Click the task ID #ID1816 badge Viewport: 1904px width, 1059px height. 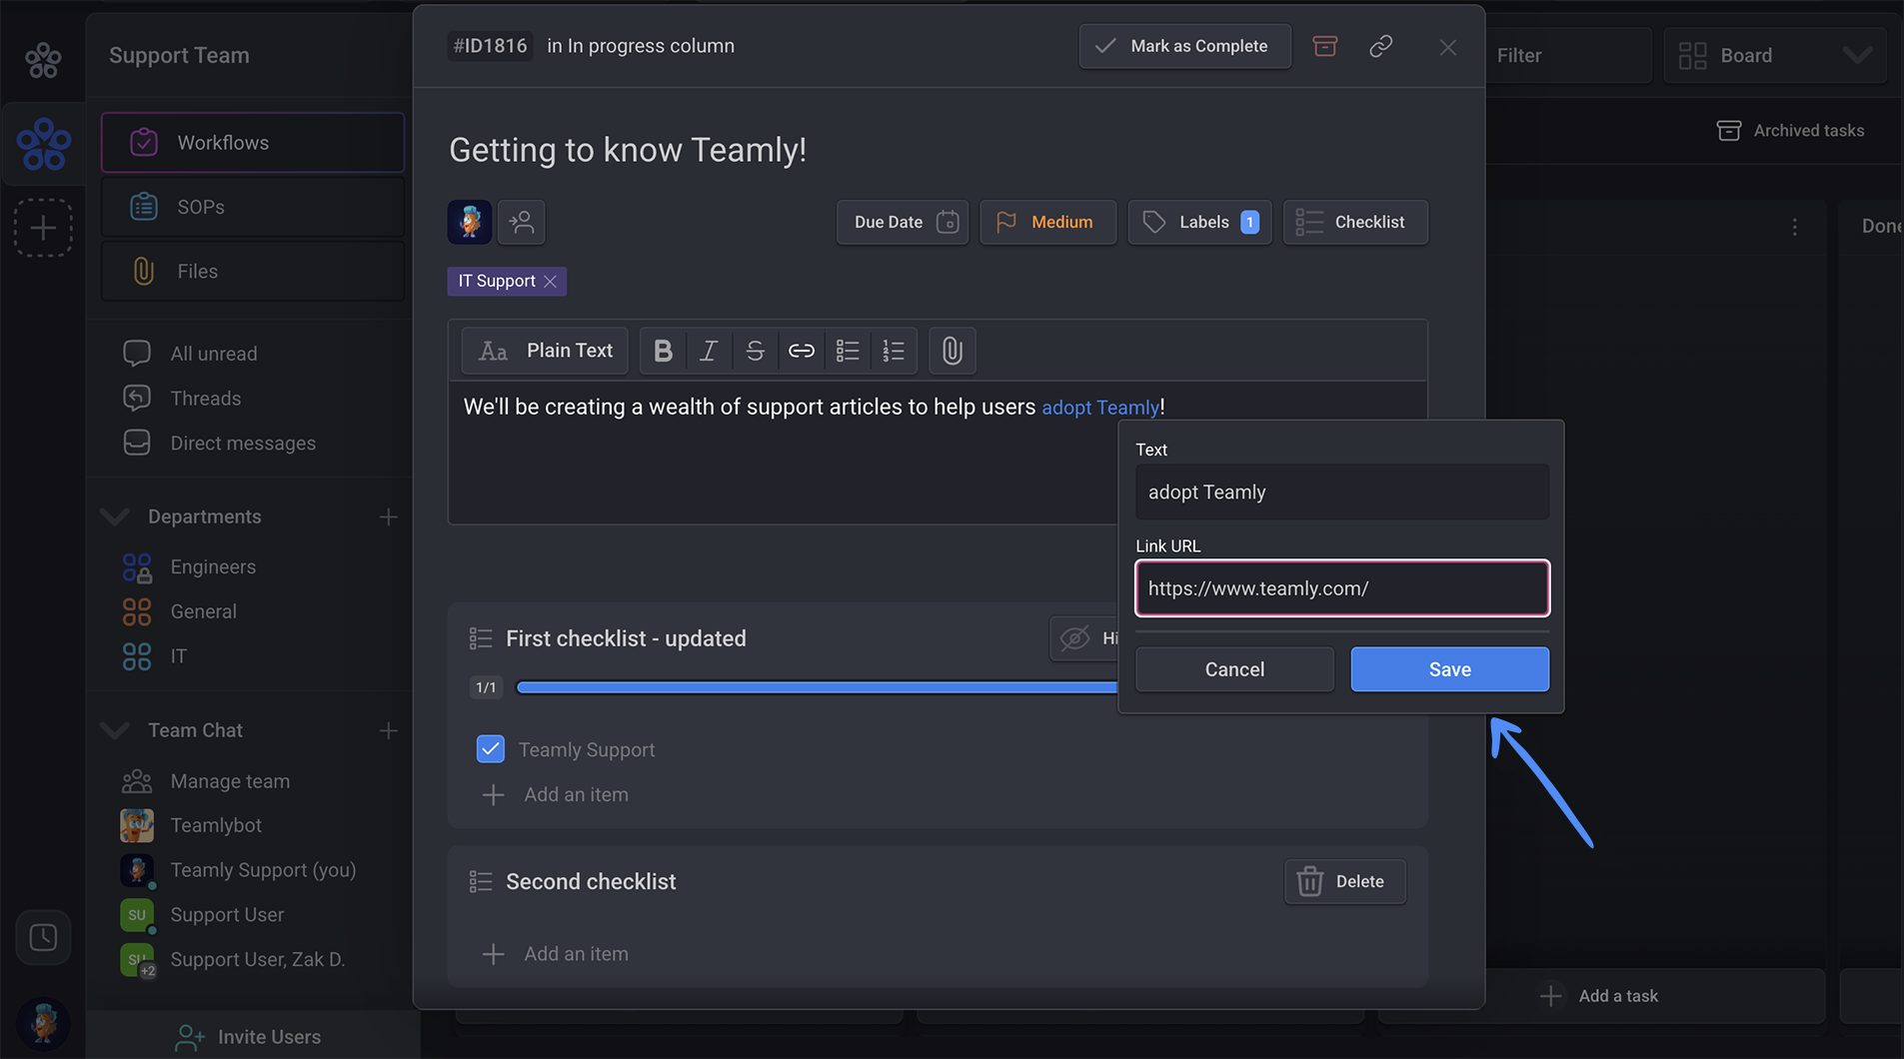[490, 46]
